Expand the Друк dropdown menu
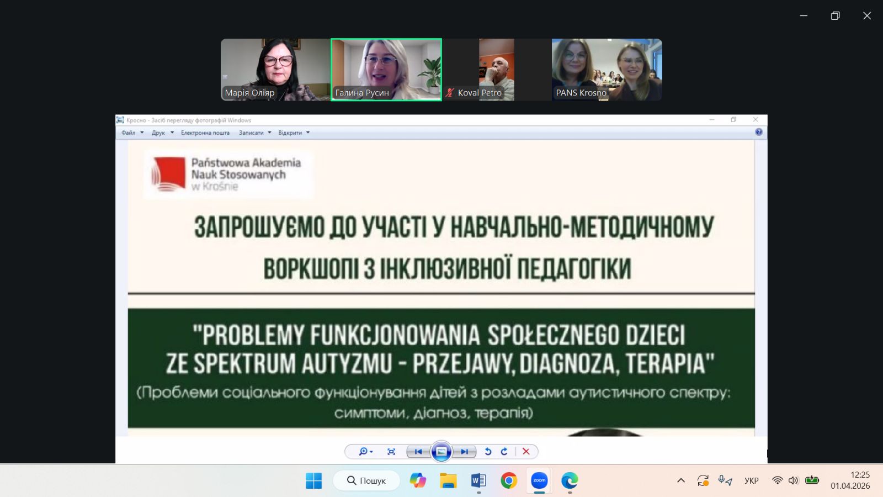Viewport: 883px width, 497px height. 162,133
